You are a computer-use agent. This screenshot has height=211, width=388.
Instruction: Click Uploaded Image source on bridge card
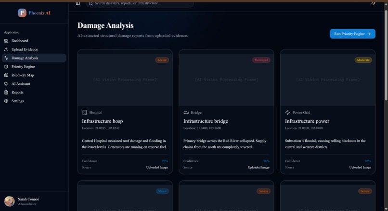pyautogui.click(x=259, y=167)
